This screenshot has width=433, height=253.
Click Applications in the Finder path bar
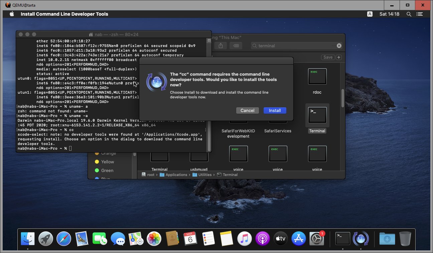pos(176,175)
